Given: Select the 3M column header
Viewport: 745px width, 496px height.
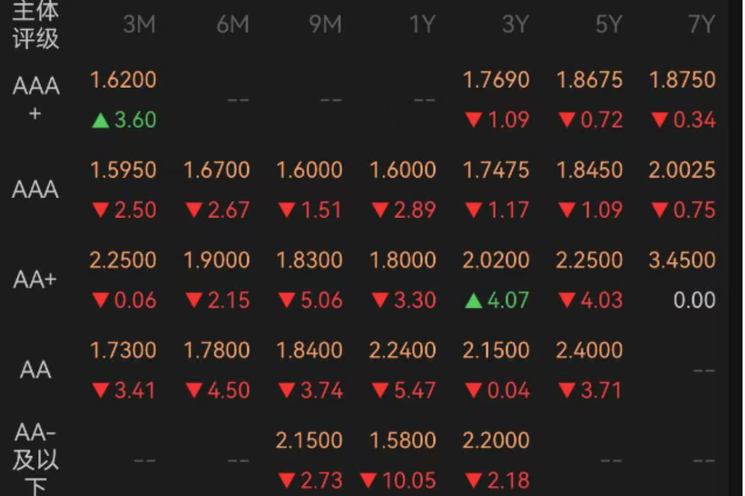Looking at the screenshot, I should [x=139, y=24].
